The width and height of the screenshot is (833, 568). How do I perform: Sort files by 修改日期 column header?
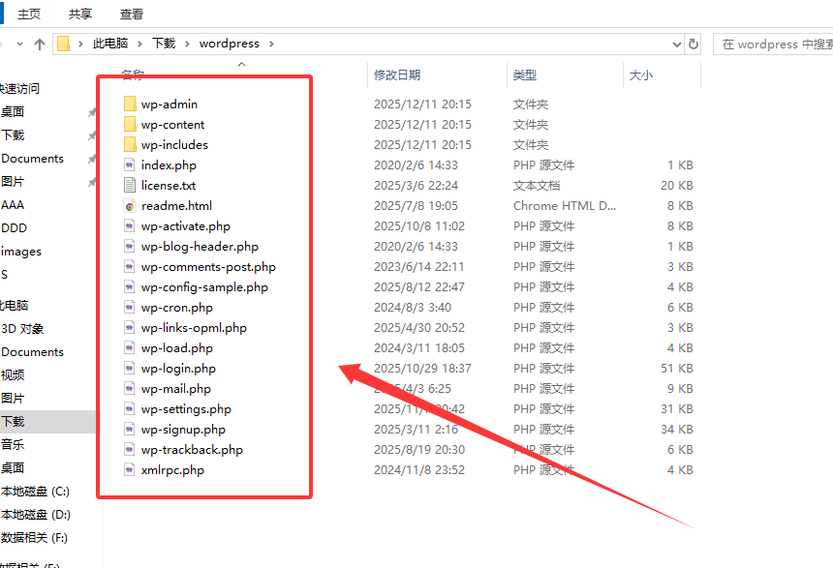(397, 75)
